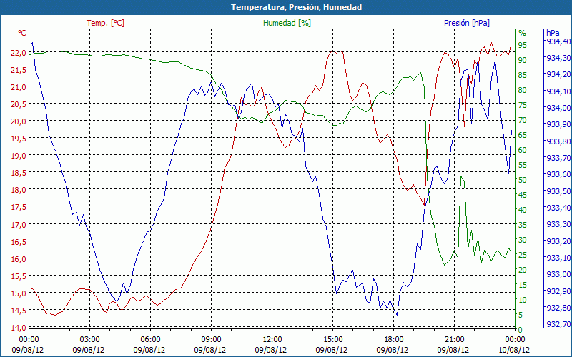Click humidity axis value 85
This screenshot has height=357, width=572.
tap(523, 75)
